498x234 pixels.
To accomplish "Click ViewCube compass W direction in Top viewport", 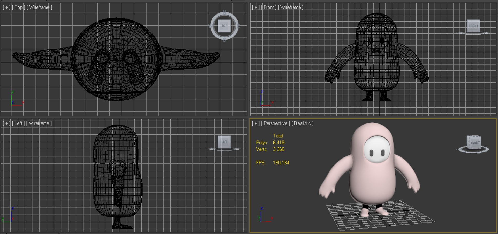I will pos(211,26).
